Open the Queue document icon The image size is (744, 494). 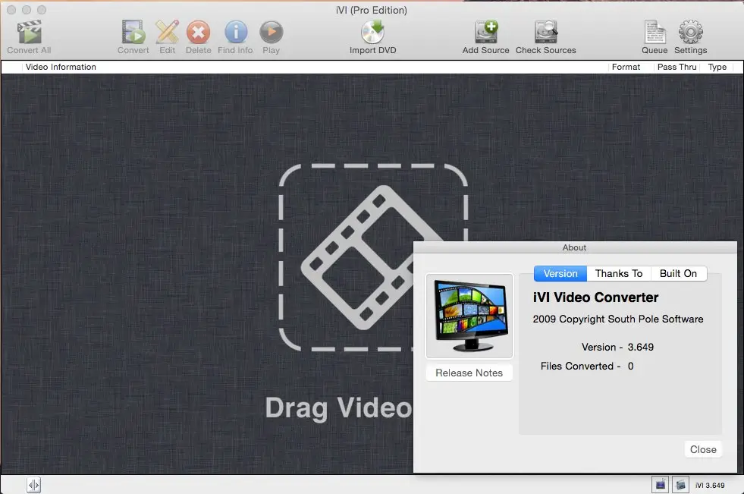click(x=655, y=33)
